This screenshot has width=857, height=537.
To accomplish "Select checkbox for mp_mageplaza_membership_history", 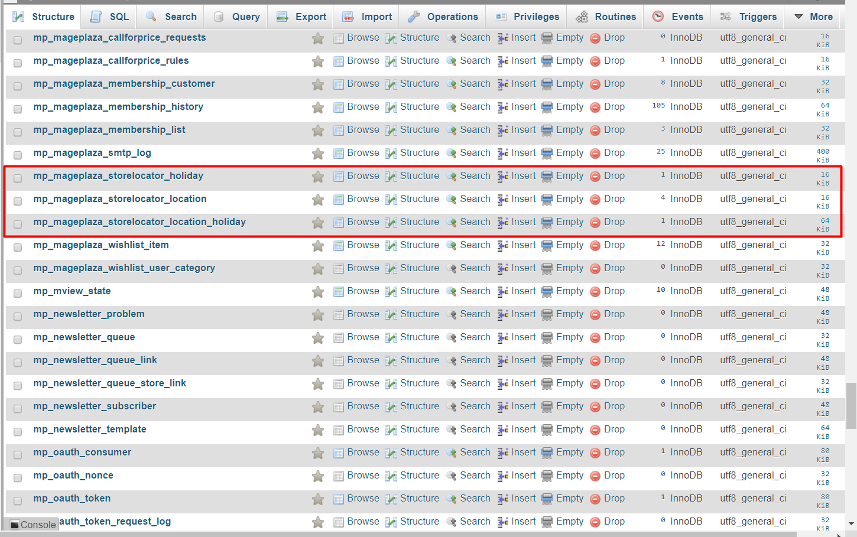I will coord(18,109).
